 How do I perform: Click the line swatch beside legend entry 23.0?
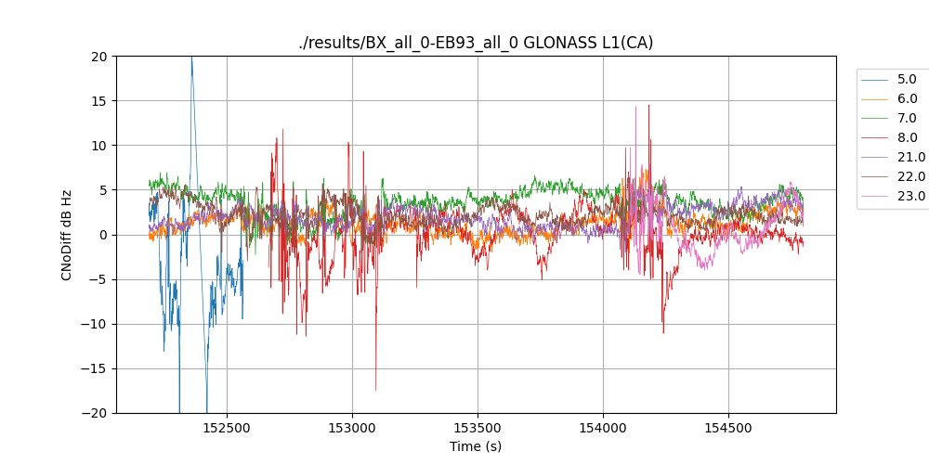(x=876, y=196)
